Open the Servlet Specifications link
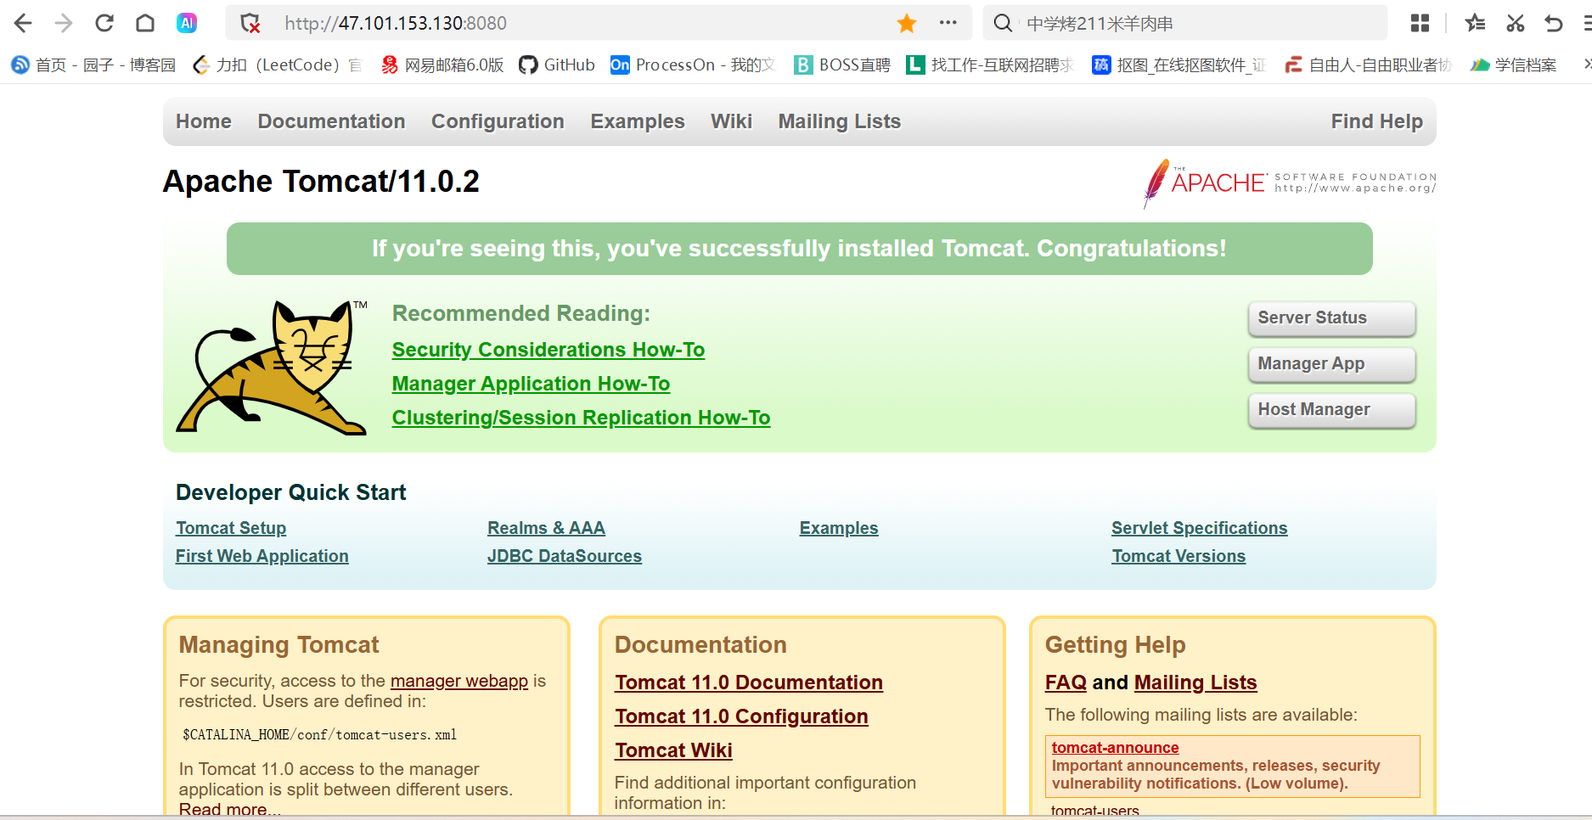The width and height of the screenshot is (1592, 820). click(1200, 528)
